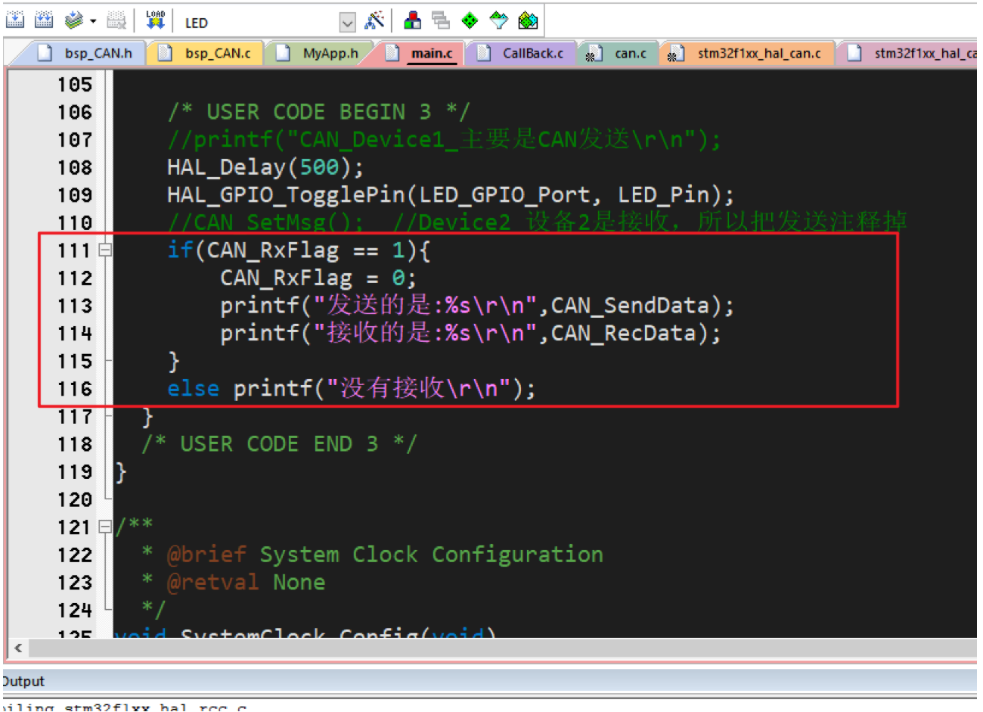The width and height of the screenshot is (983, 712).
Task: Click the file icon on the can.c tab
Action: pos(595,53)
